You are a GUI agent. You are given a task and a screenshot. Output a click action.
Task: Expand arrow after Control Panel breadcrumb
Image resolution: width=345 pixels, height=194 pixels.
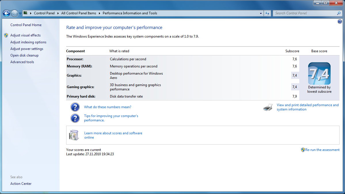click(x=58, y=13)
